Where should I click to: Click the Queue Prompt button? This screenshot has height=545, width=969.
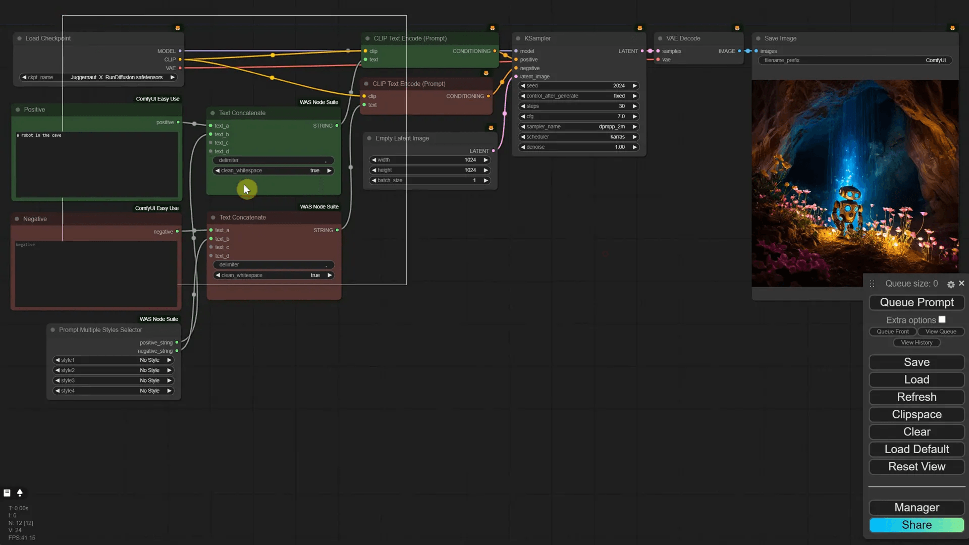point(916,302)
